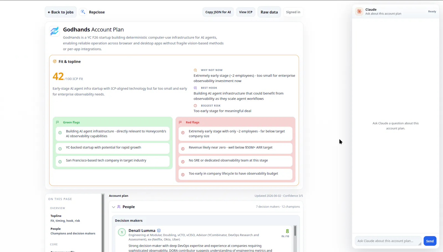This screenshot has height=252, width=443.
Task: Click check icon beside YC-backed startup flag
Action: 60,149
